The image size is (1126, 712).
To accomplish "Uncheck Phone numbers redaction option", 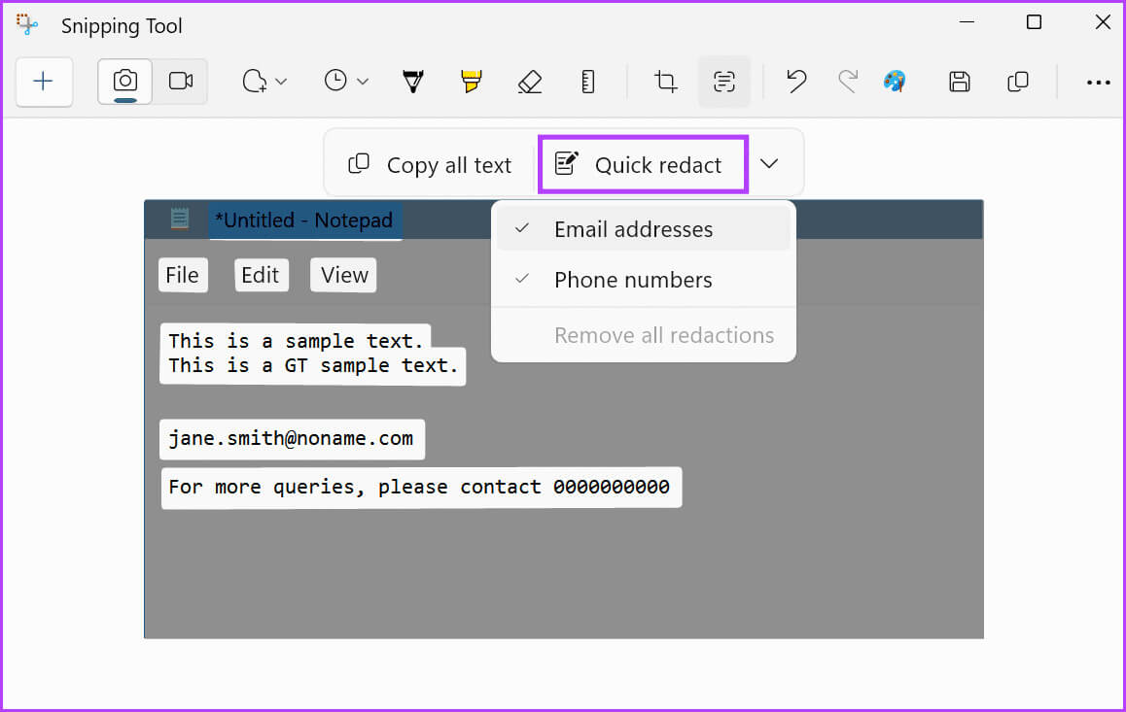I will [644, 280].
